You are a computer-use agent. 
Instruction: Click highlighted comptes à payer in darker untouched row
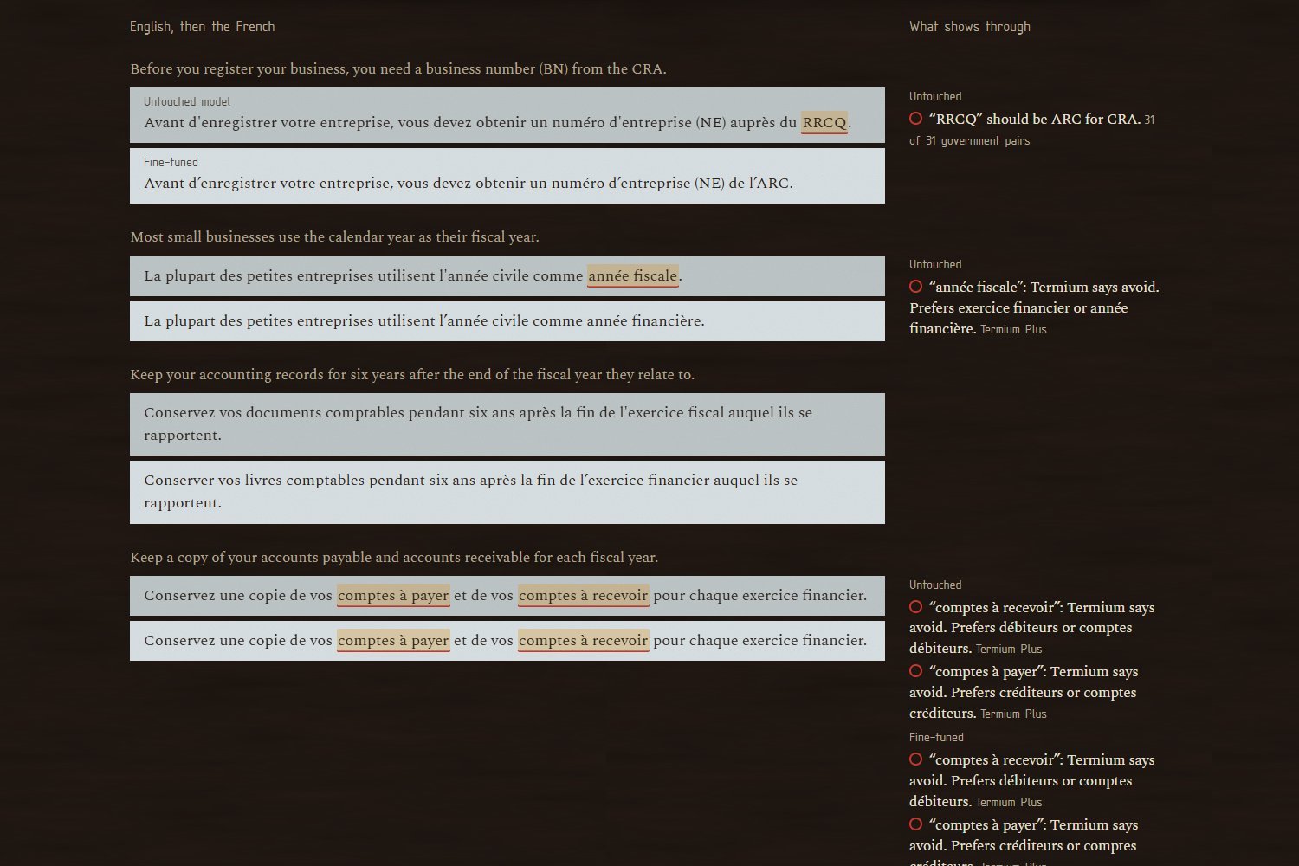[x=393, y=596]
